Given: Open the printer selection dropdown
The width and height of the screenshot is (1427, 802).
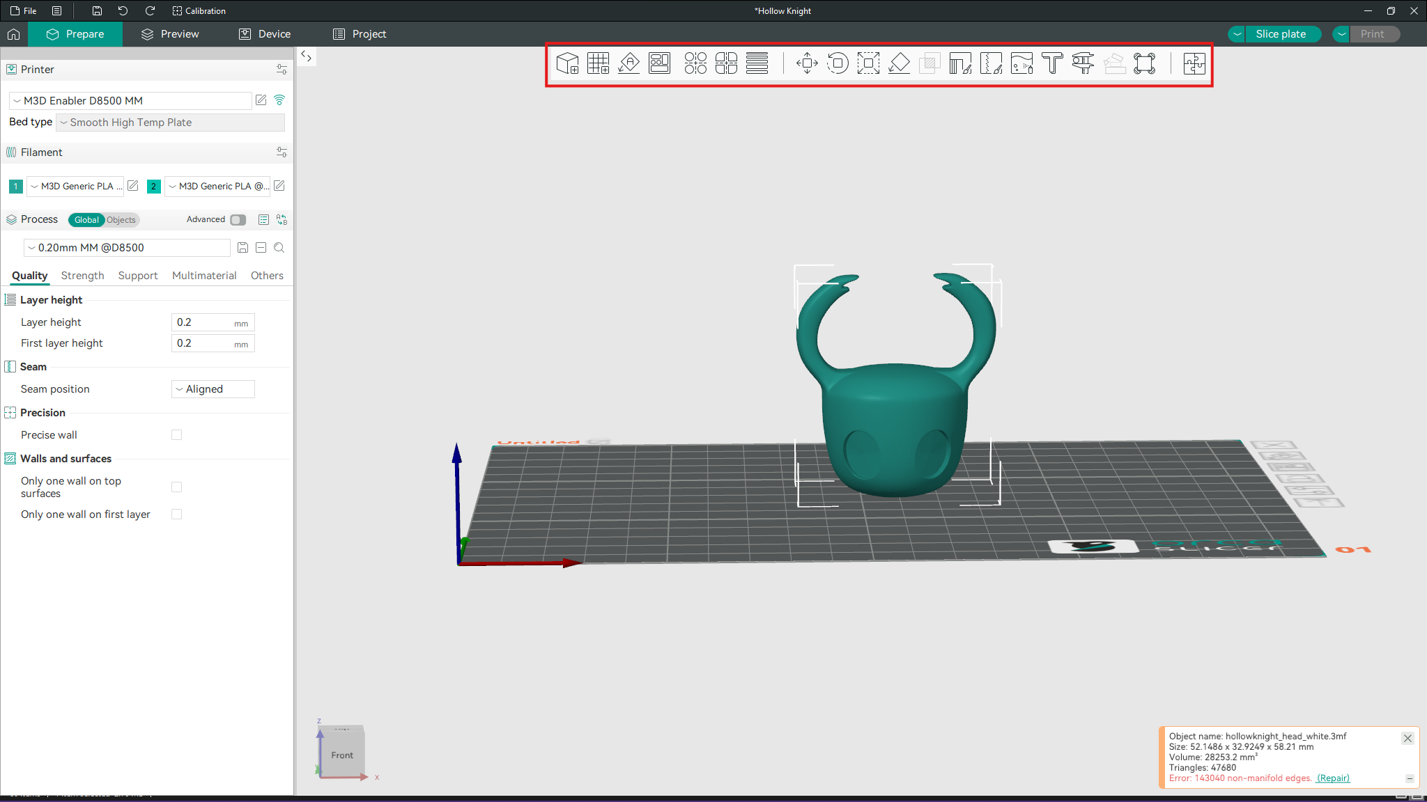Looking at the screenshot, I should (131, 101).
